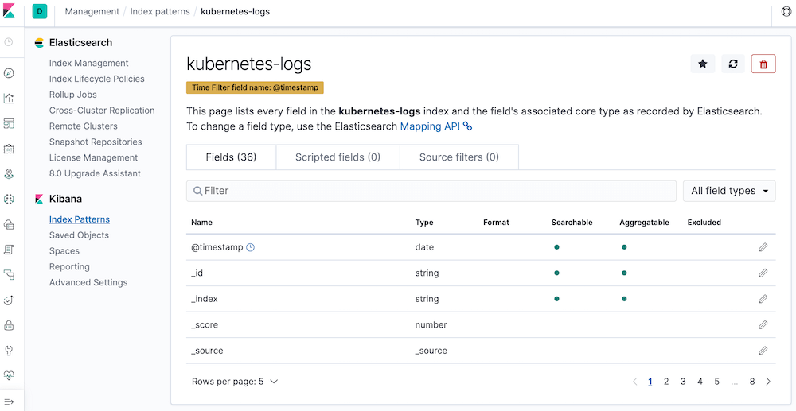Image resolution: width=796 pixels, height=411 pixels.
Task: Open Cross-Cluster Replication
Action: pyautogui.click(x=102, y=111)
